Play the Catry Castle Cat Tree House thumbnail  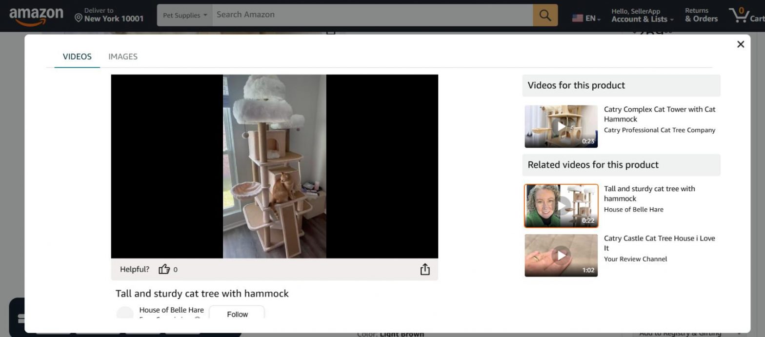(561, 256)
